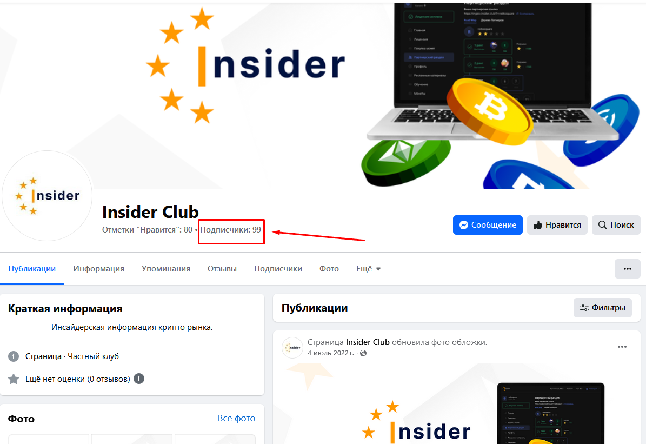
Task: Click the Подписчики: 99 followers count
Action: pyautogui.click(x=231, y=230)
